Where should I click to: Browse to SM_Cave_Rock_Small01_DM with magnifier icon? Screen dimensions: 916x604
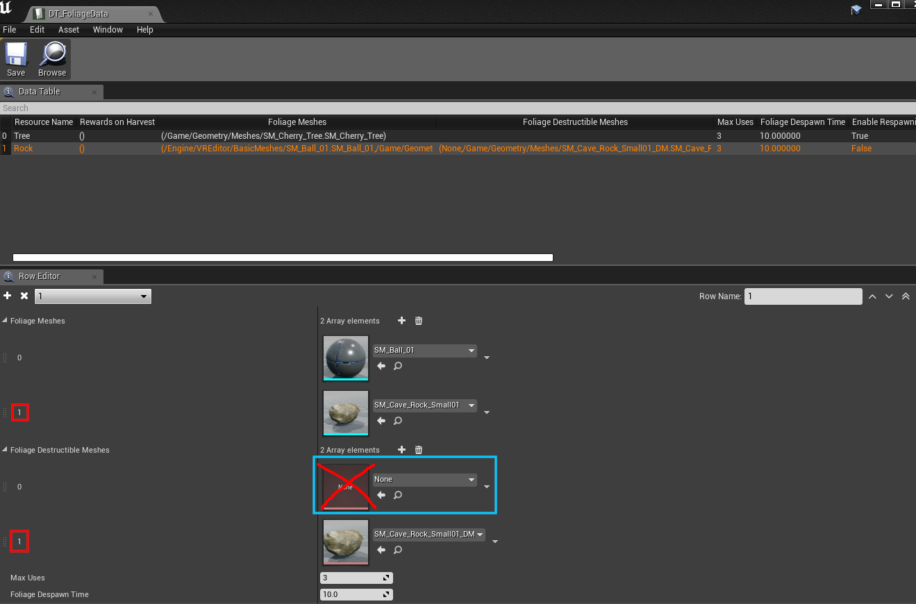pos(397,550)
